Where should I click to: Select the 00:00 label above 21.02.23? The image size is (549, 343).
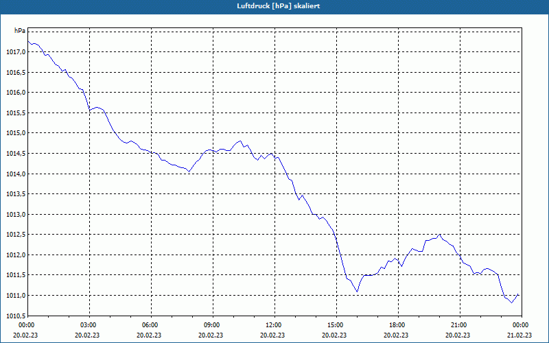(x=519, y=325)
